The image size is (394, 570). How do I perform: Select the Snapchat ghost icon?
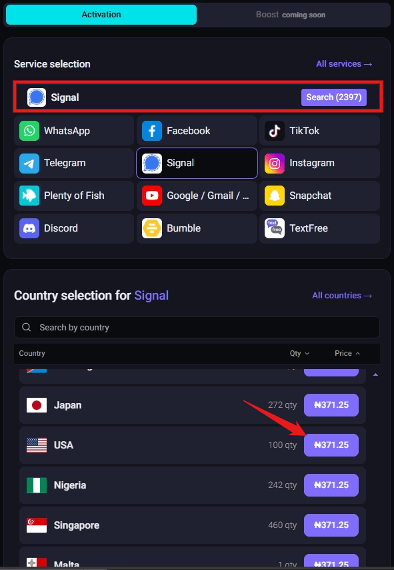(x=275, y=196)
